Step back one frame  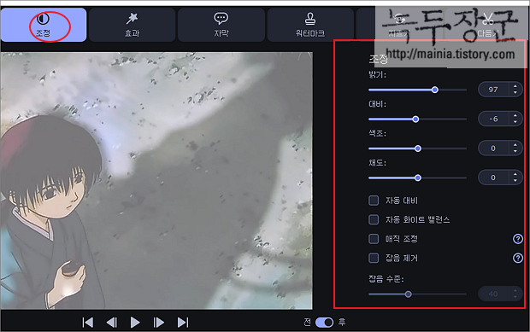coord(111,323)
